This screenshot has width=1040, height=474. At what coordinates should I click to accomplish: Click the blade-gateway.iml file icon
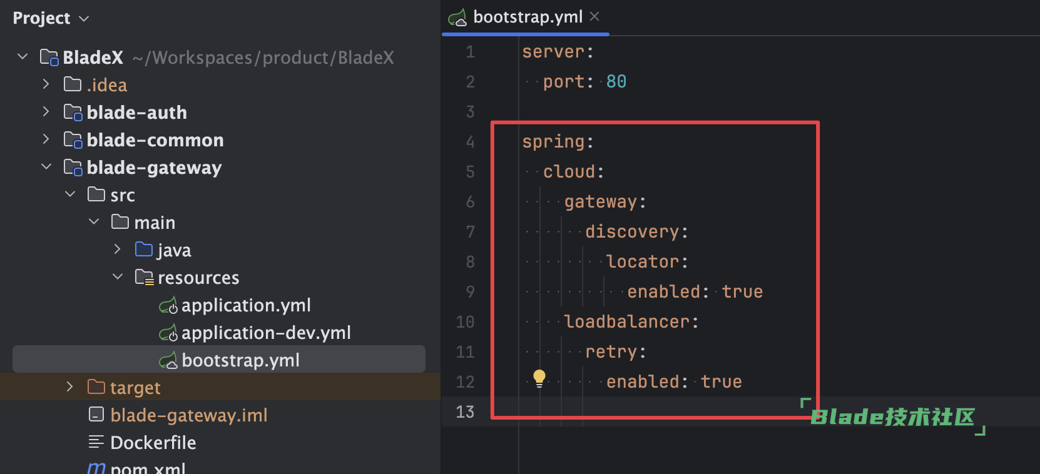coord(96,415)
